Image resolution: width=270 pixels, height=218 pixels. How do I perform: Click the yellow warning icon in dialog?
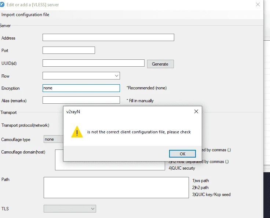pos(77,132)
